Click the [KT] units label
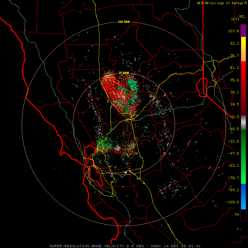Viewport: 248px width, 248px height. click(x=235, y=19)
